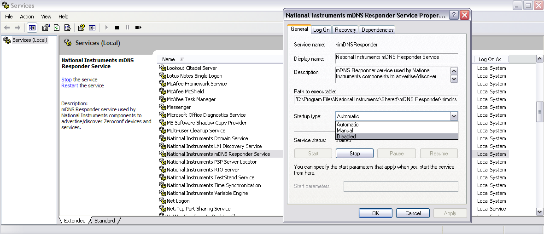
Task: Select the National Instruments mDNS Responder Service row
Action: point(218,154)
